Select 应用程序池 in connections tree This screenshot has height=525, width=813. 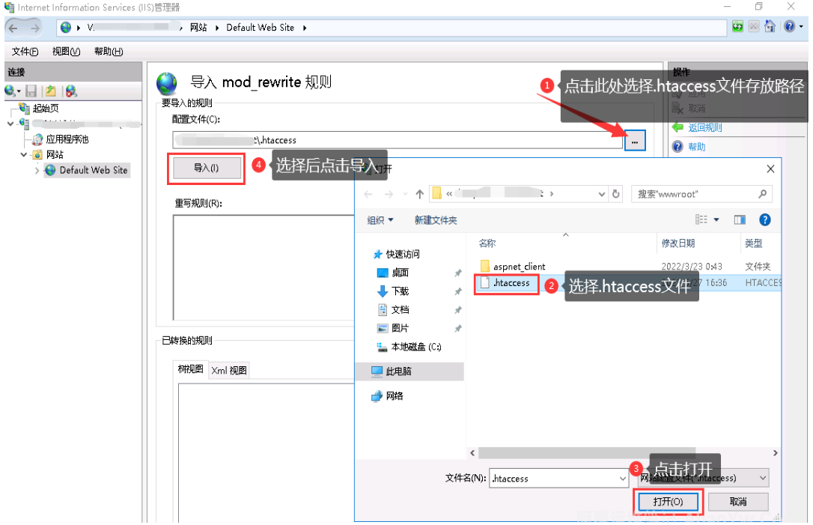pos(67,139)
